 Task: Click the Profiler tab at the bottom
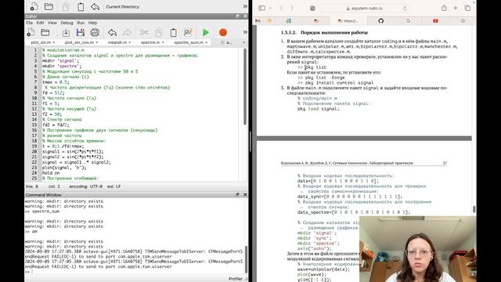coord(236,279)
